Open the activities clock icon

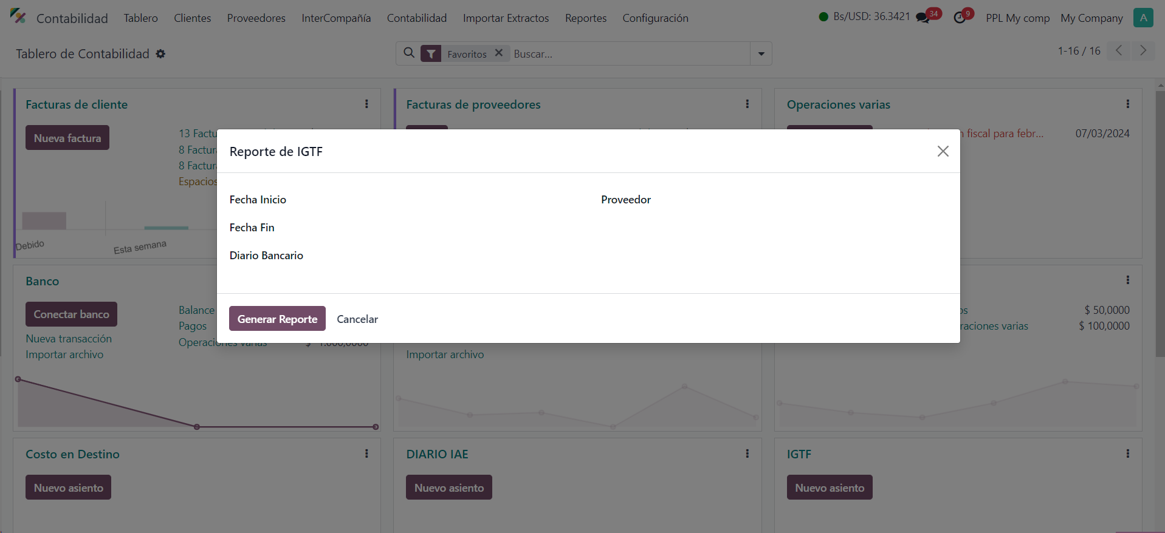[x=960, y=18]
